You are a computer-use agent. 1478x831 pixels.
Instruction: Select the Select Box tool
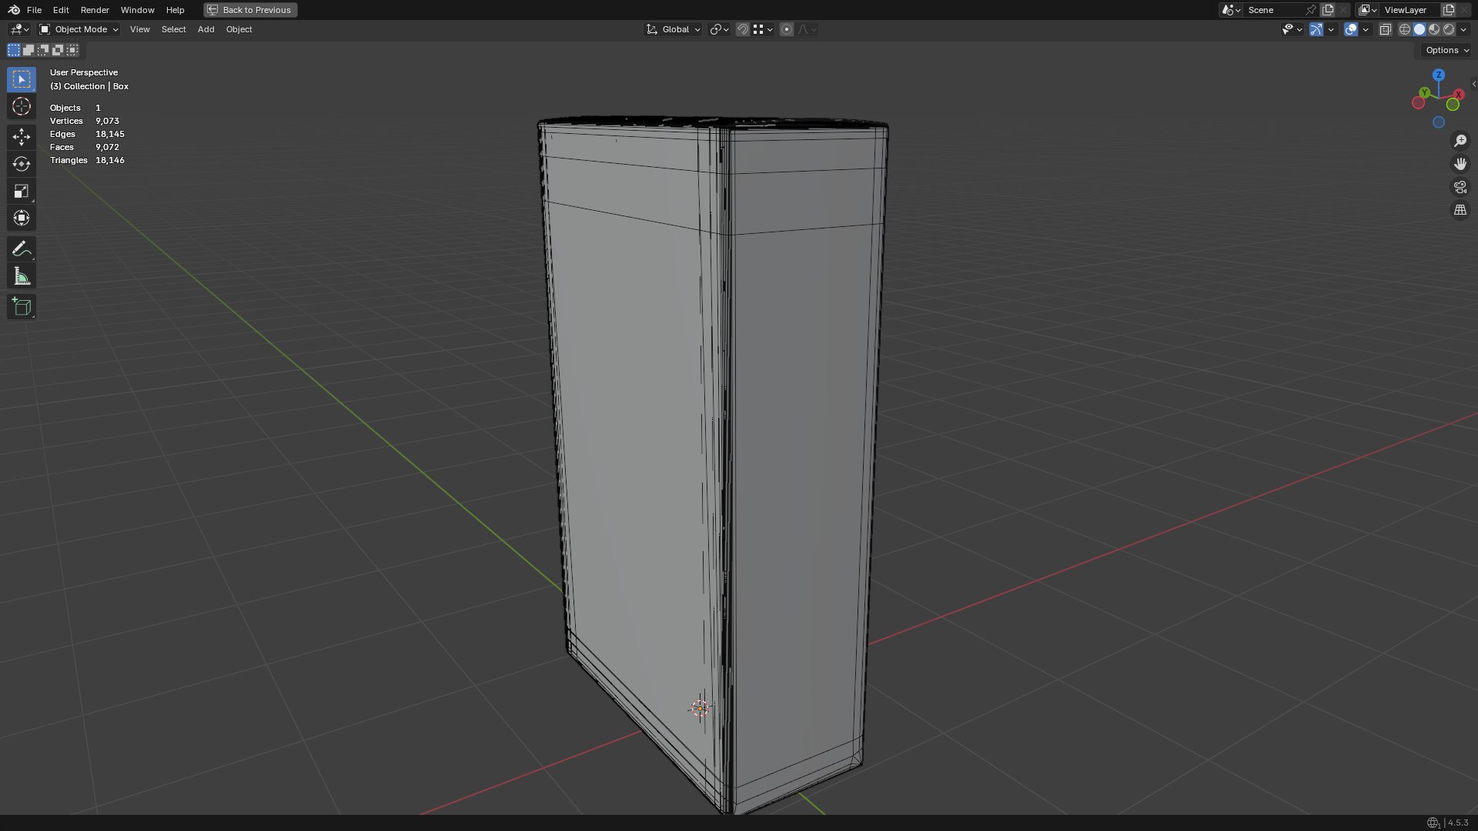[x=22, y=79]
